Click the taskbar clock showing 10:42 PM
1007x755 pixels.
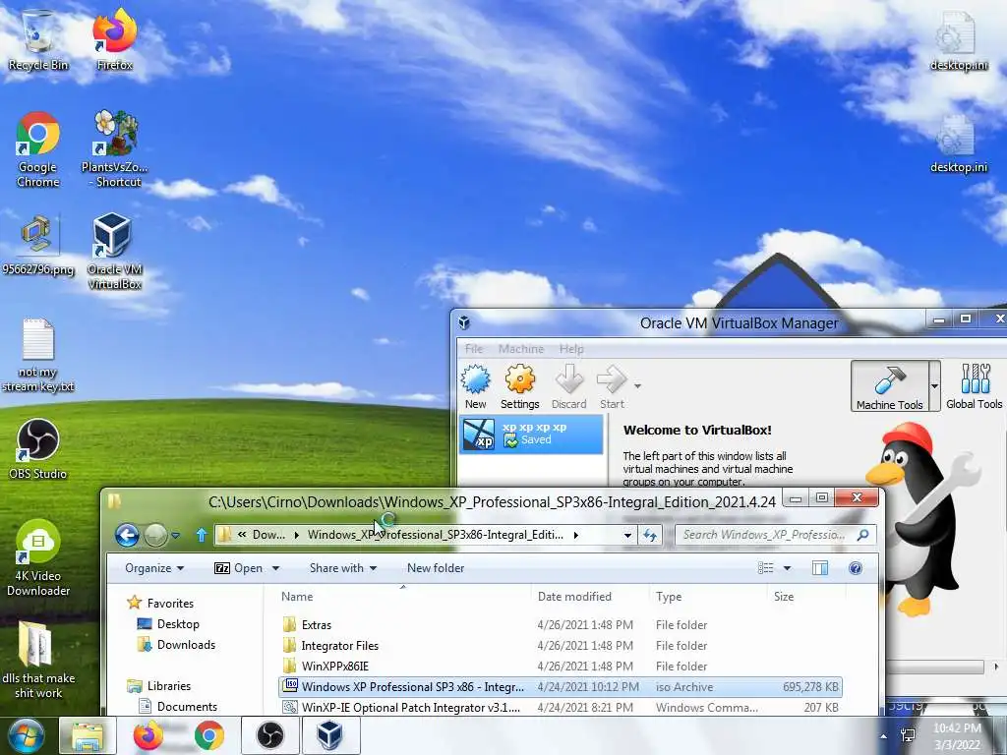click(957, 736)
